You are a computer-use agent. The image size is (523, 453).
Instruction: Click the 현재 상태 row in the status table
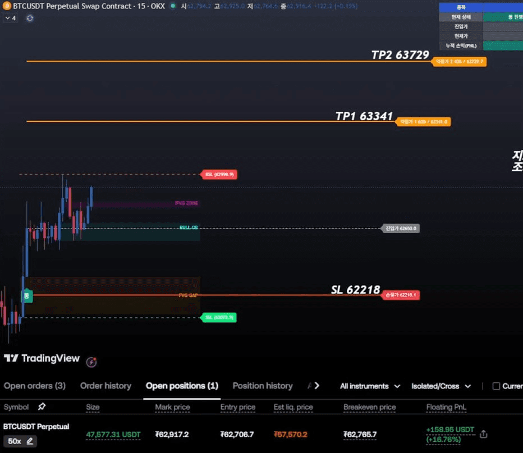(481, 17)
